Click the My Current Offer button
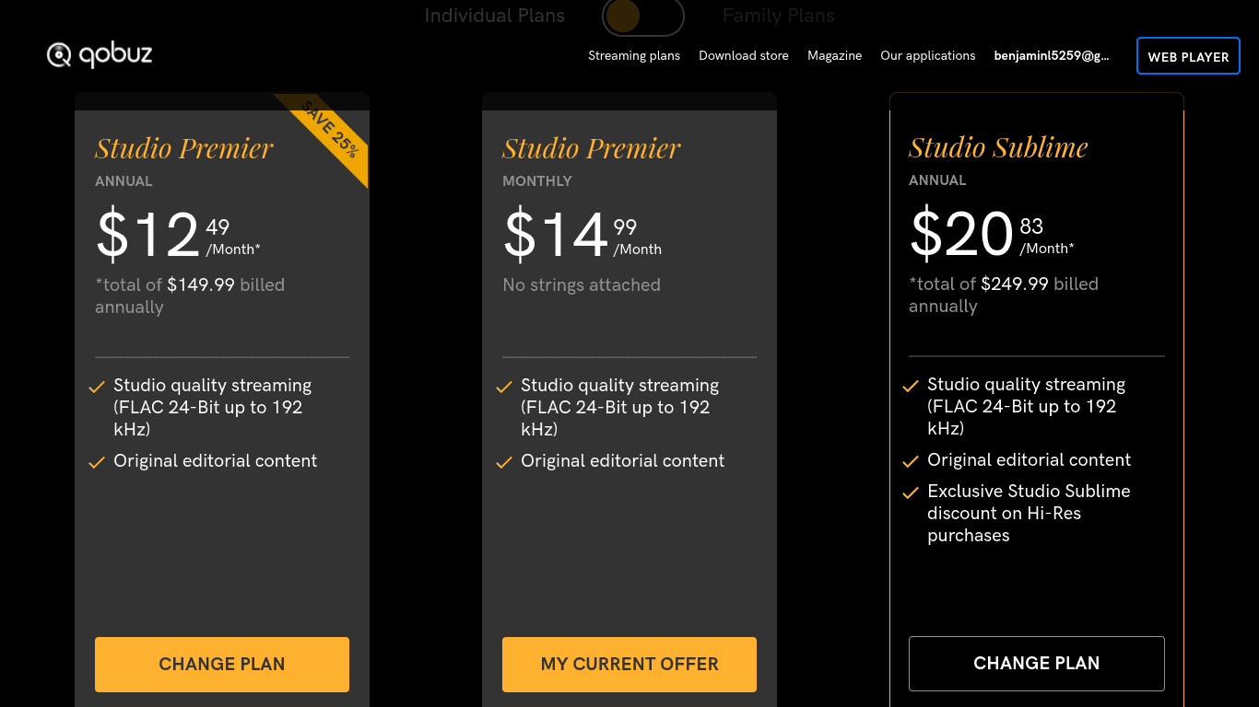 click(x=629, y=664)
